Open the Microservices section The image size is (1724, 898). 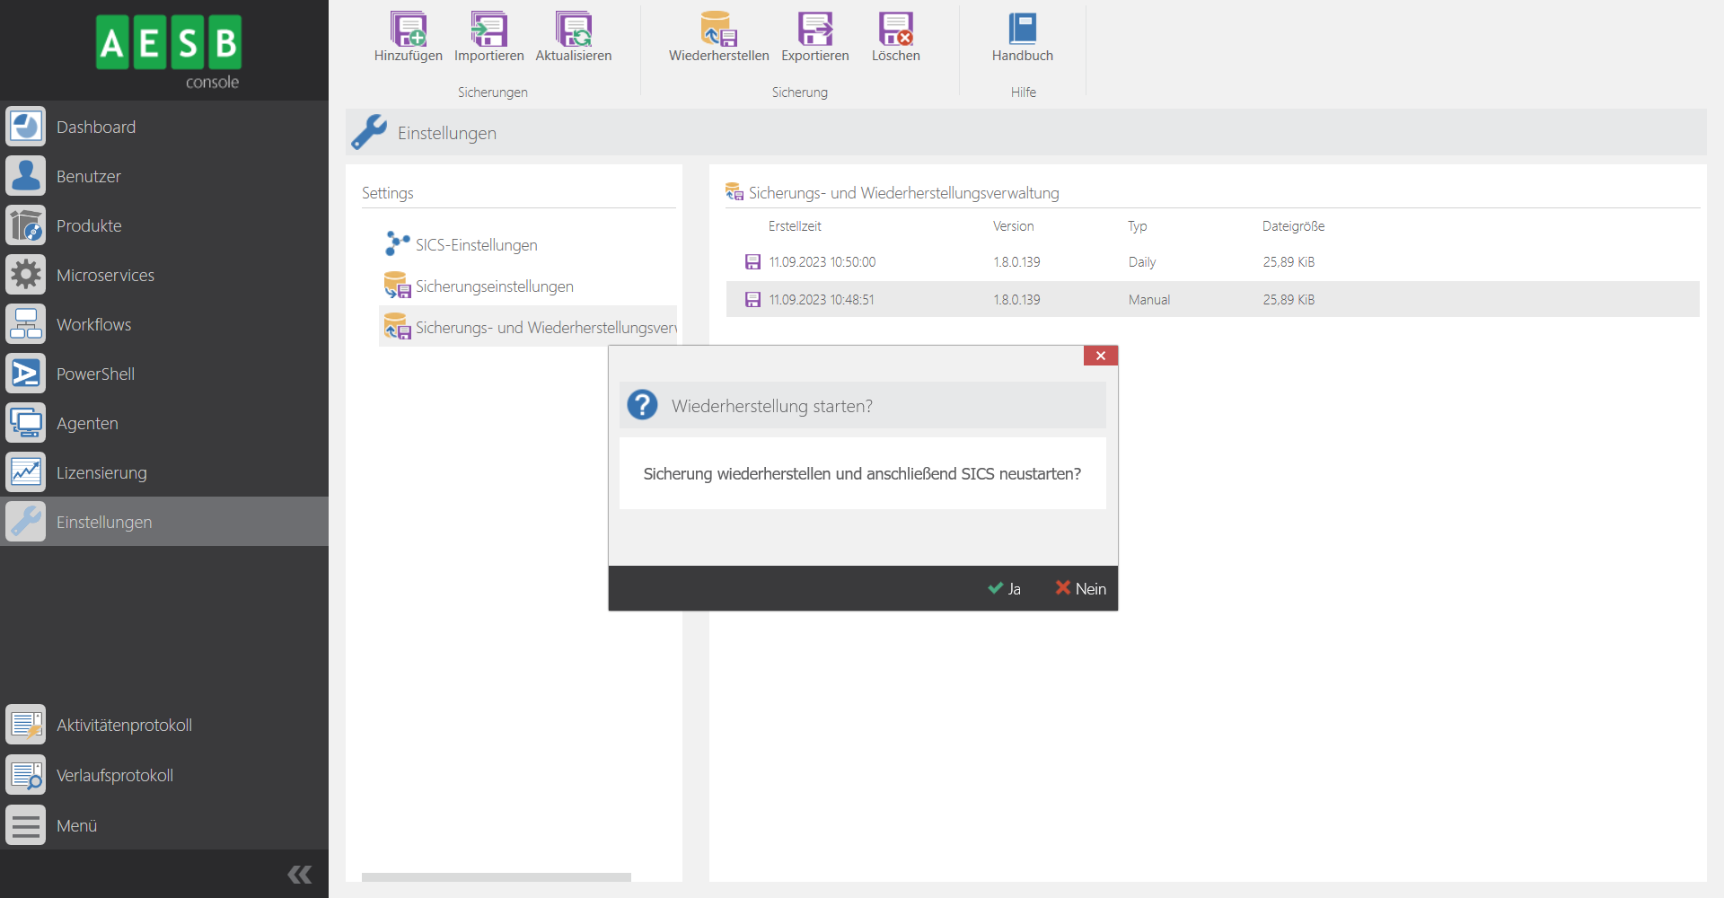(105, 275)
